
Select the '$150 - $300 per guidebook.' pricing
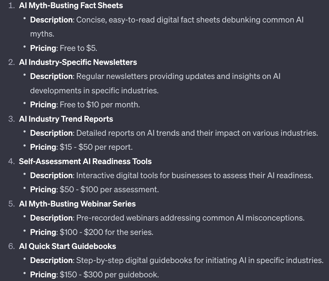(109, 275)
